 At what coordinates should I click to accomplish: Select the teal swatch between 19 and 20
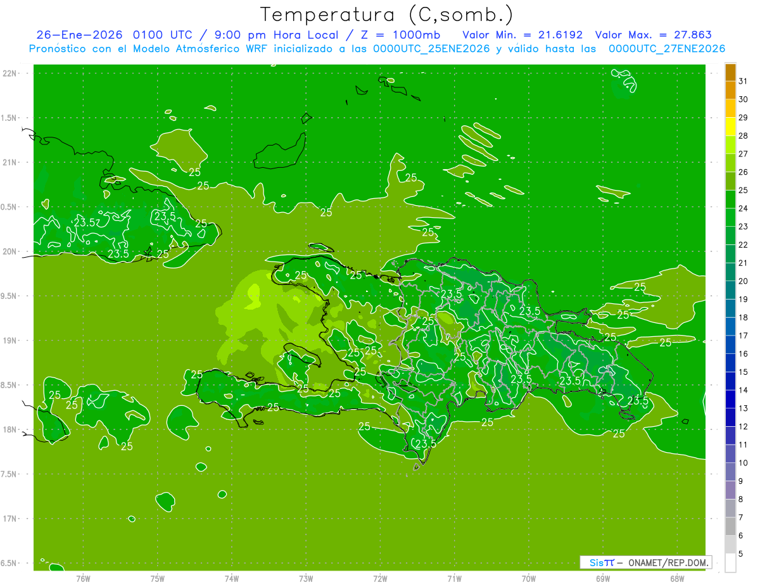tap(730, 290)
